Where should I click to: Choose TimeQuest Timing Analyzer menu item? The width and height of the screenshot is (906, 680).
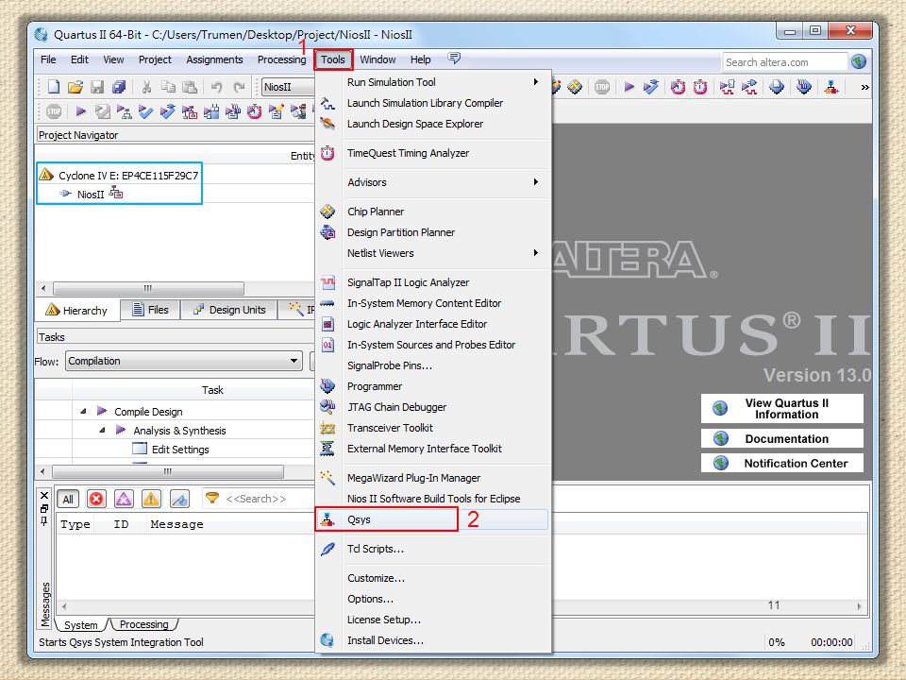[432, 153]
